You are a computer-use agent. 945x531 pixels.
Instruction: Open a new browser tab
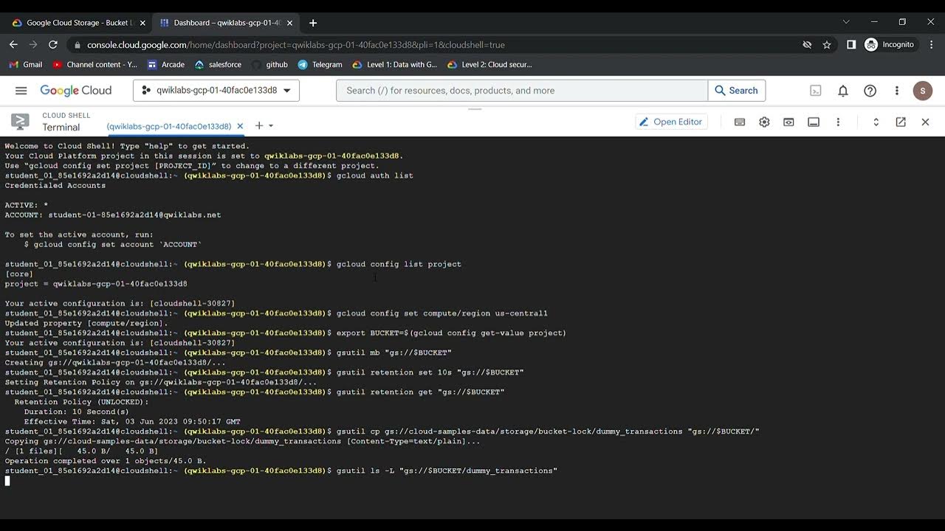coord(313,23)
